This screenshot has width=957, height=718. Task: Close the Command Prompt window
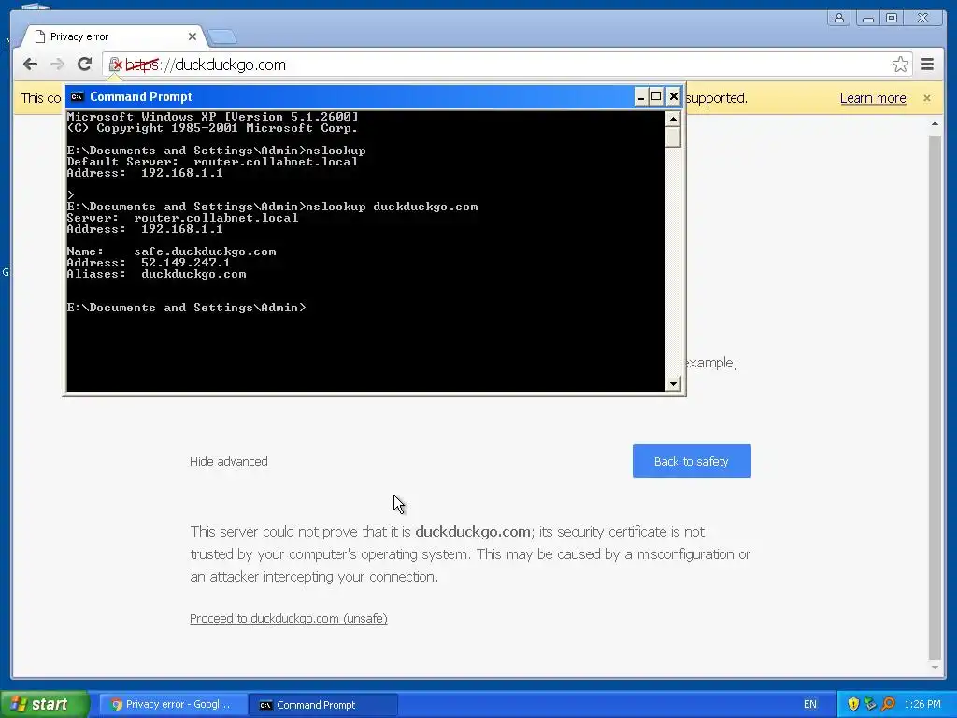[x=673, y=96]
